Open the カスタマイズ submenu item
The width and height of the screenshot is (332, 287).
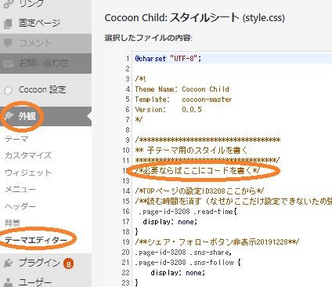(x=28, y=155)
